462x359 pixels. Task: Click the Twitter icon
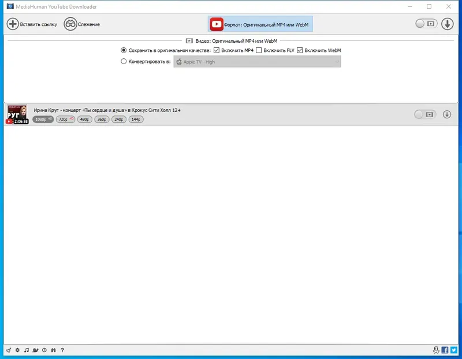coord(454,350)
